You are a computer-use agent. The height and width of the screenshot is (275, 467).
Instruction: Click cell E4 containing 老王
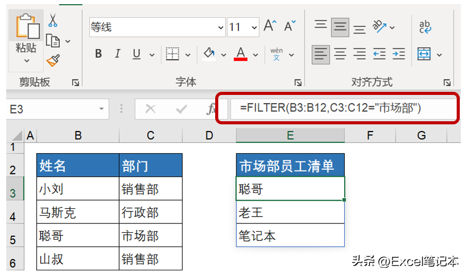291,212
